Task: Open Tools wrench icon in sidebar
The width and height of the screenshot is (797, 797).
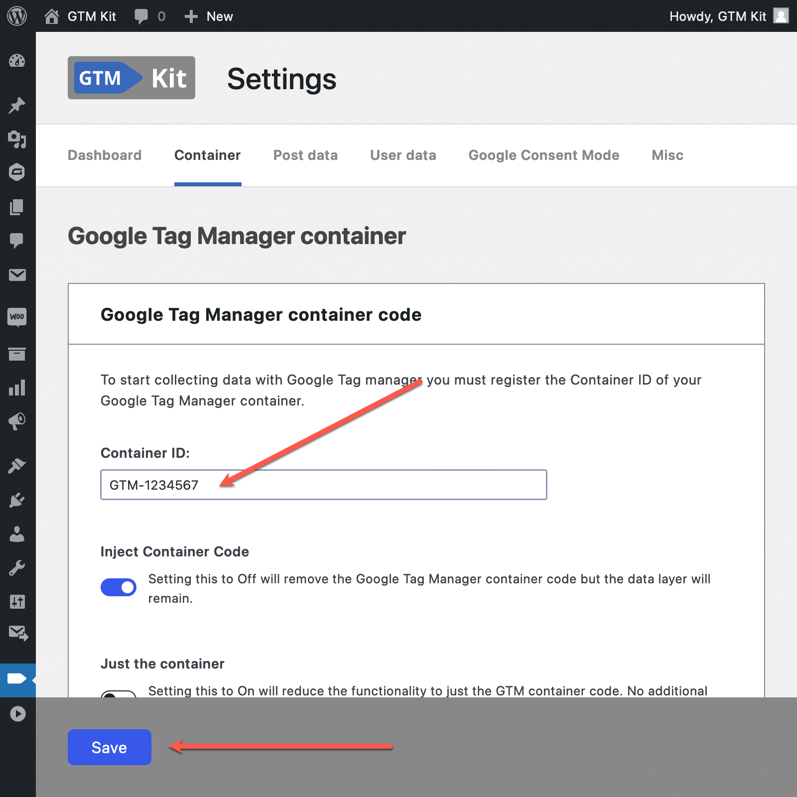Action: (x=17, y=567)
